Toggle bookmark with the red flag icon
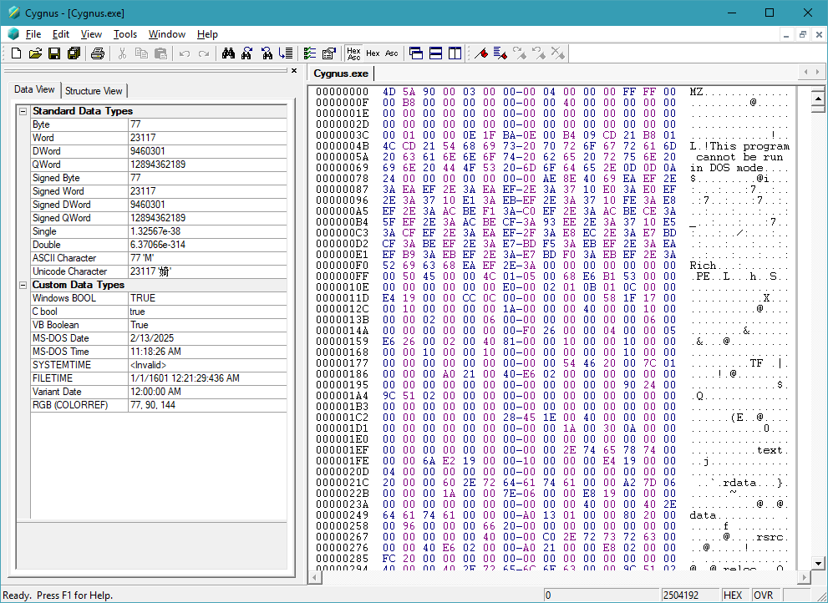The width and height of the screenshot is (828, 603). pos(481,53)
